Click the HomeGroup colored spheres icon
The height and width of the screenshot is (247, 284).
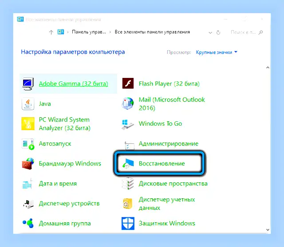pos(28,224)
